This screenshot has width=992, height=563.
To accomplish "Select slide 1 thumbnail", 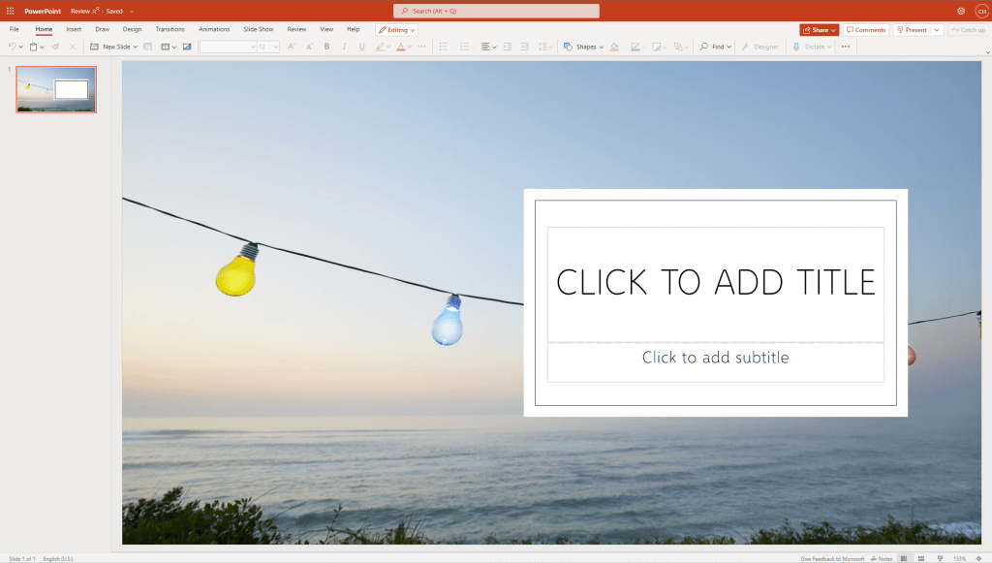I will (x=56, y=89).
